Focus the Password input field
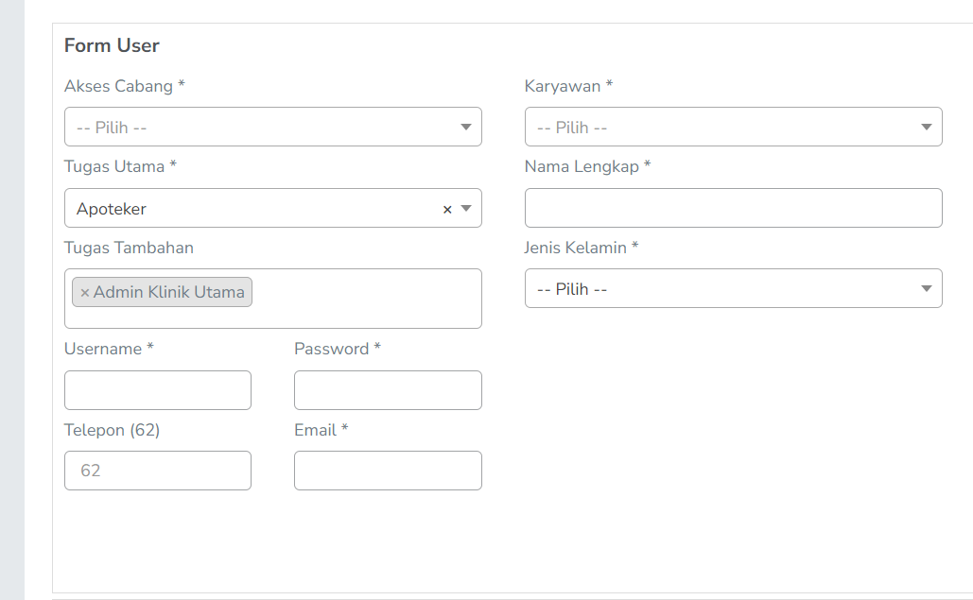 pyautogui.click(x=388, y=390)
